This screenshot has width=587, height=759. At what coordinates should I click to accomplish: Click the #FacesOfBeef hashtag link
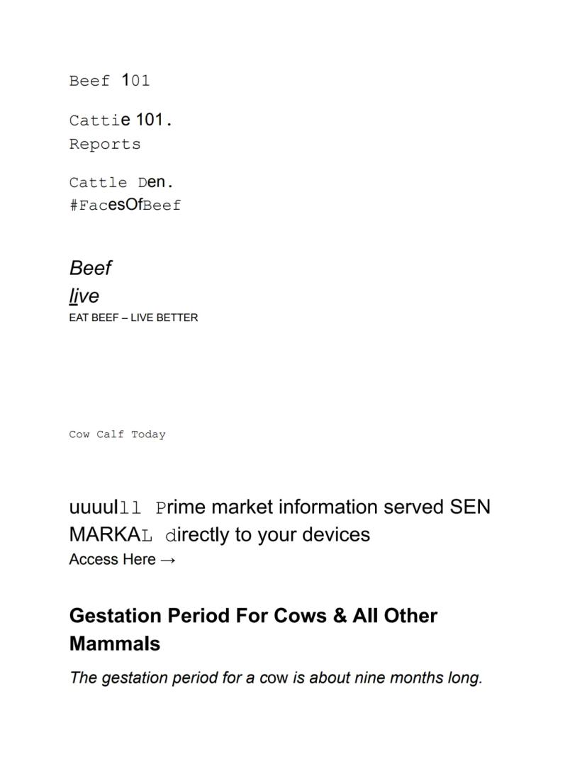coord(125,206)
